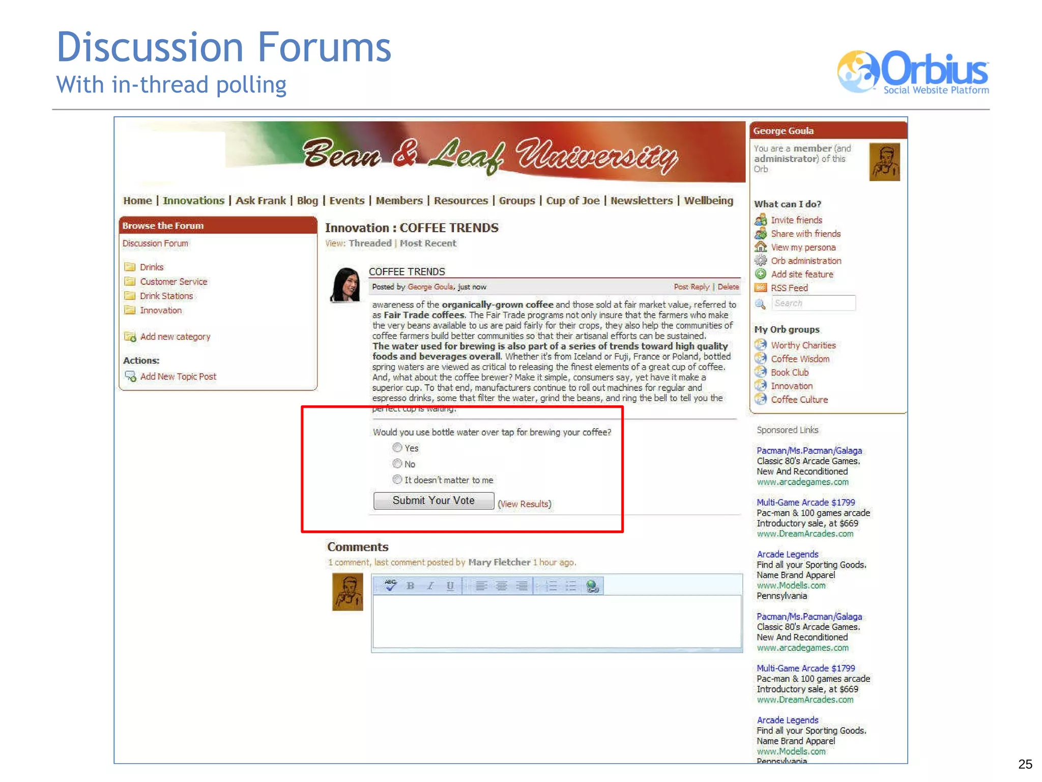Select the Yes poll option
Viewport: 1042px width, 782px height.
coord(397,448)
